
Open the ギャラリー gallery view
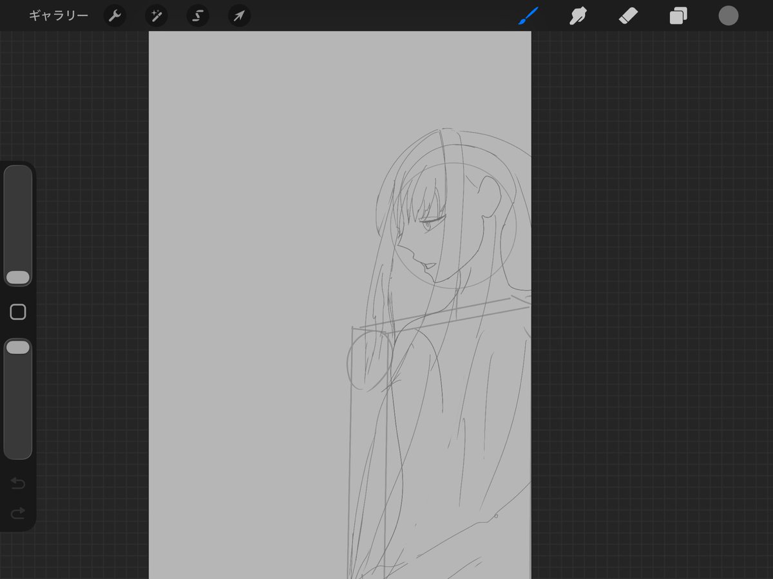click(x=59, y=15)
